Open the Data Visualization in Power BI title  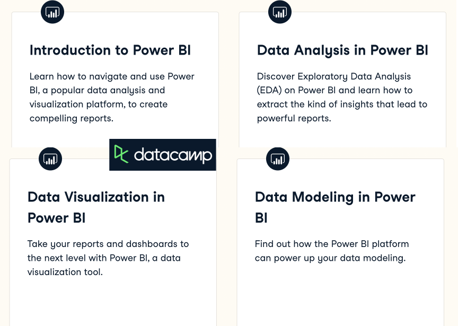(x=96, y=207)
